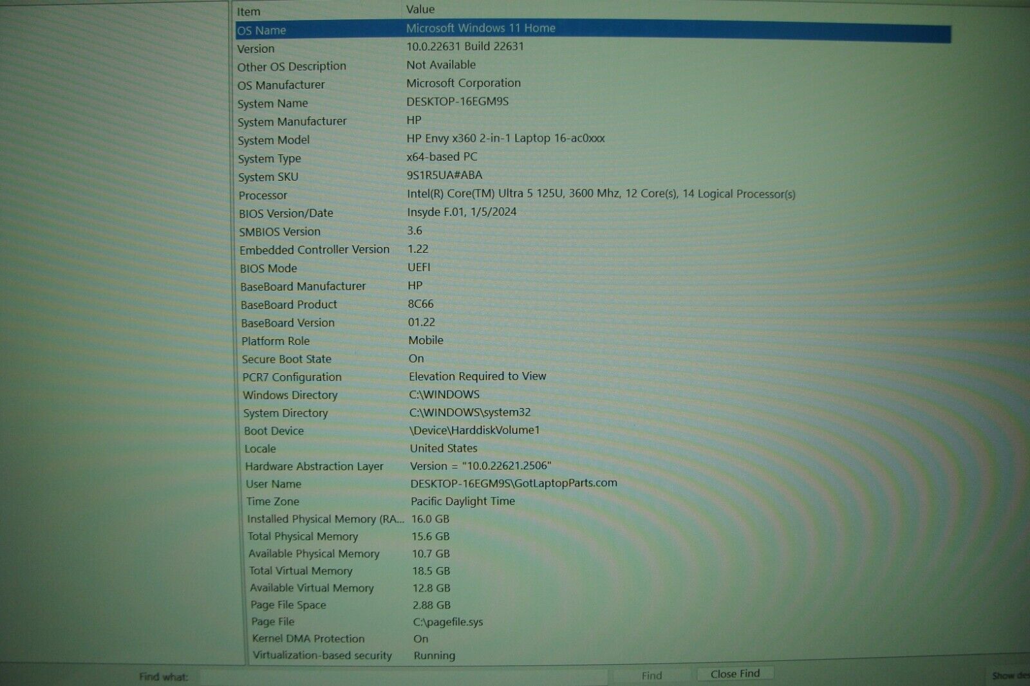1030x686 pixels.
Task: Select the value DESKTOP-16EGM9S in System Name row
Action: 458,102
